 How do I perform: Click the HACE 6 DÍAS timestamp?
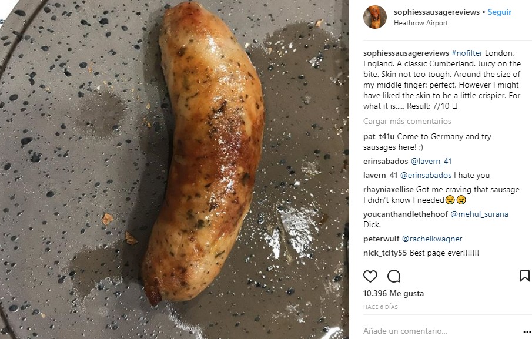click(380, 307)
